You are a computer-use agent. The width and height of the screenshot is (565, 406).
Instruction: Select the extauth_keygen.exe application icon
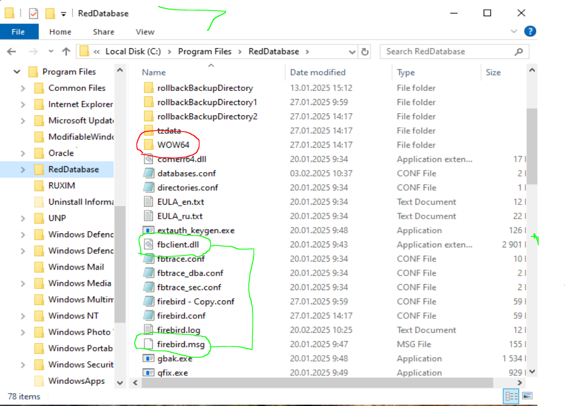148,230
